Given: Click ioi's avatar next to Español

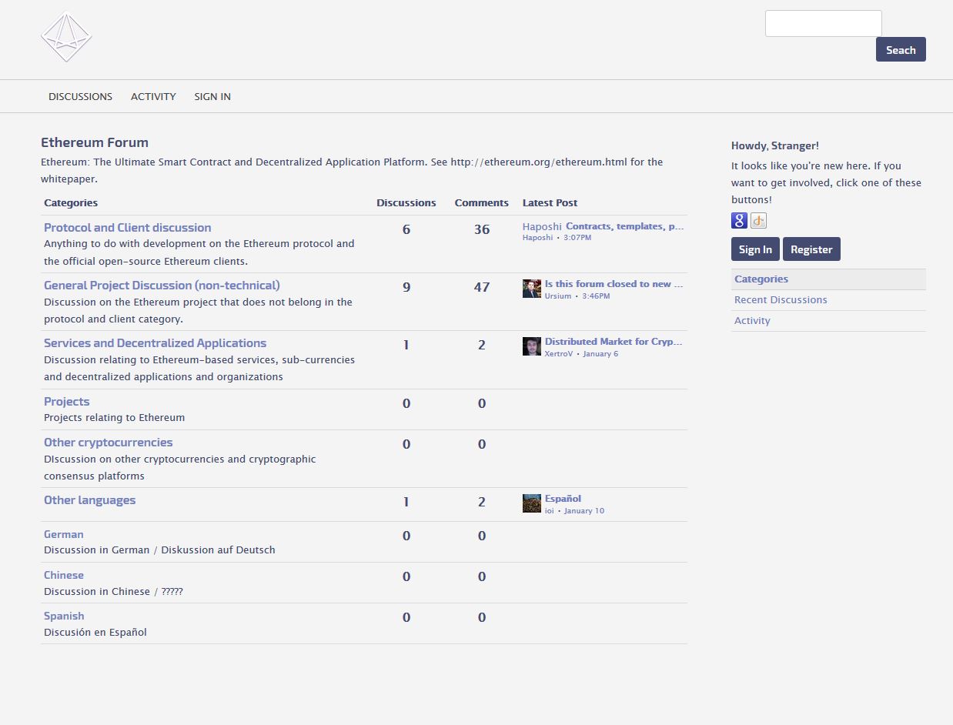Looking at the screenshot, I should coord(531,503).
